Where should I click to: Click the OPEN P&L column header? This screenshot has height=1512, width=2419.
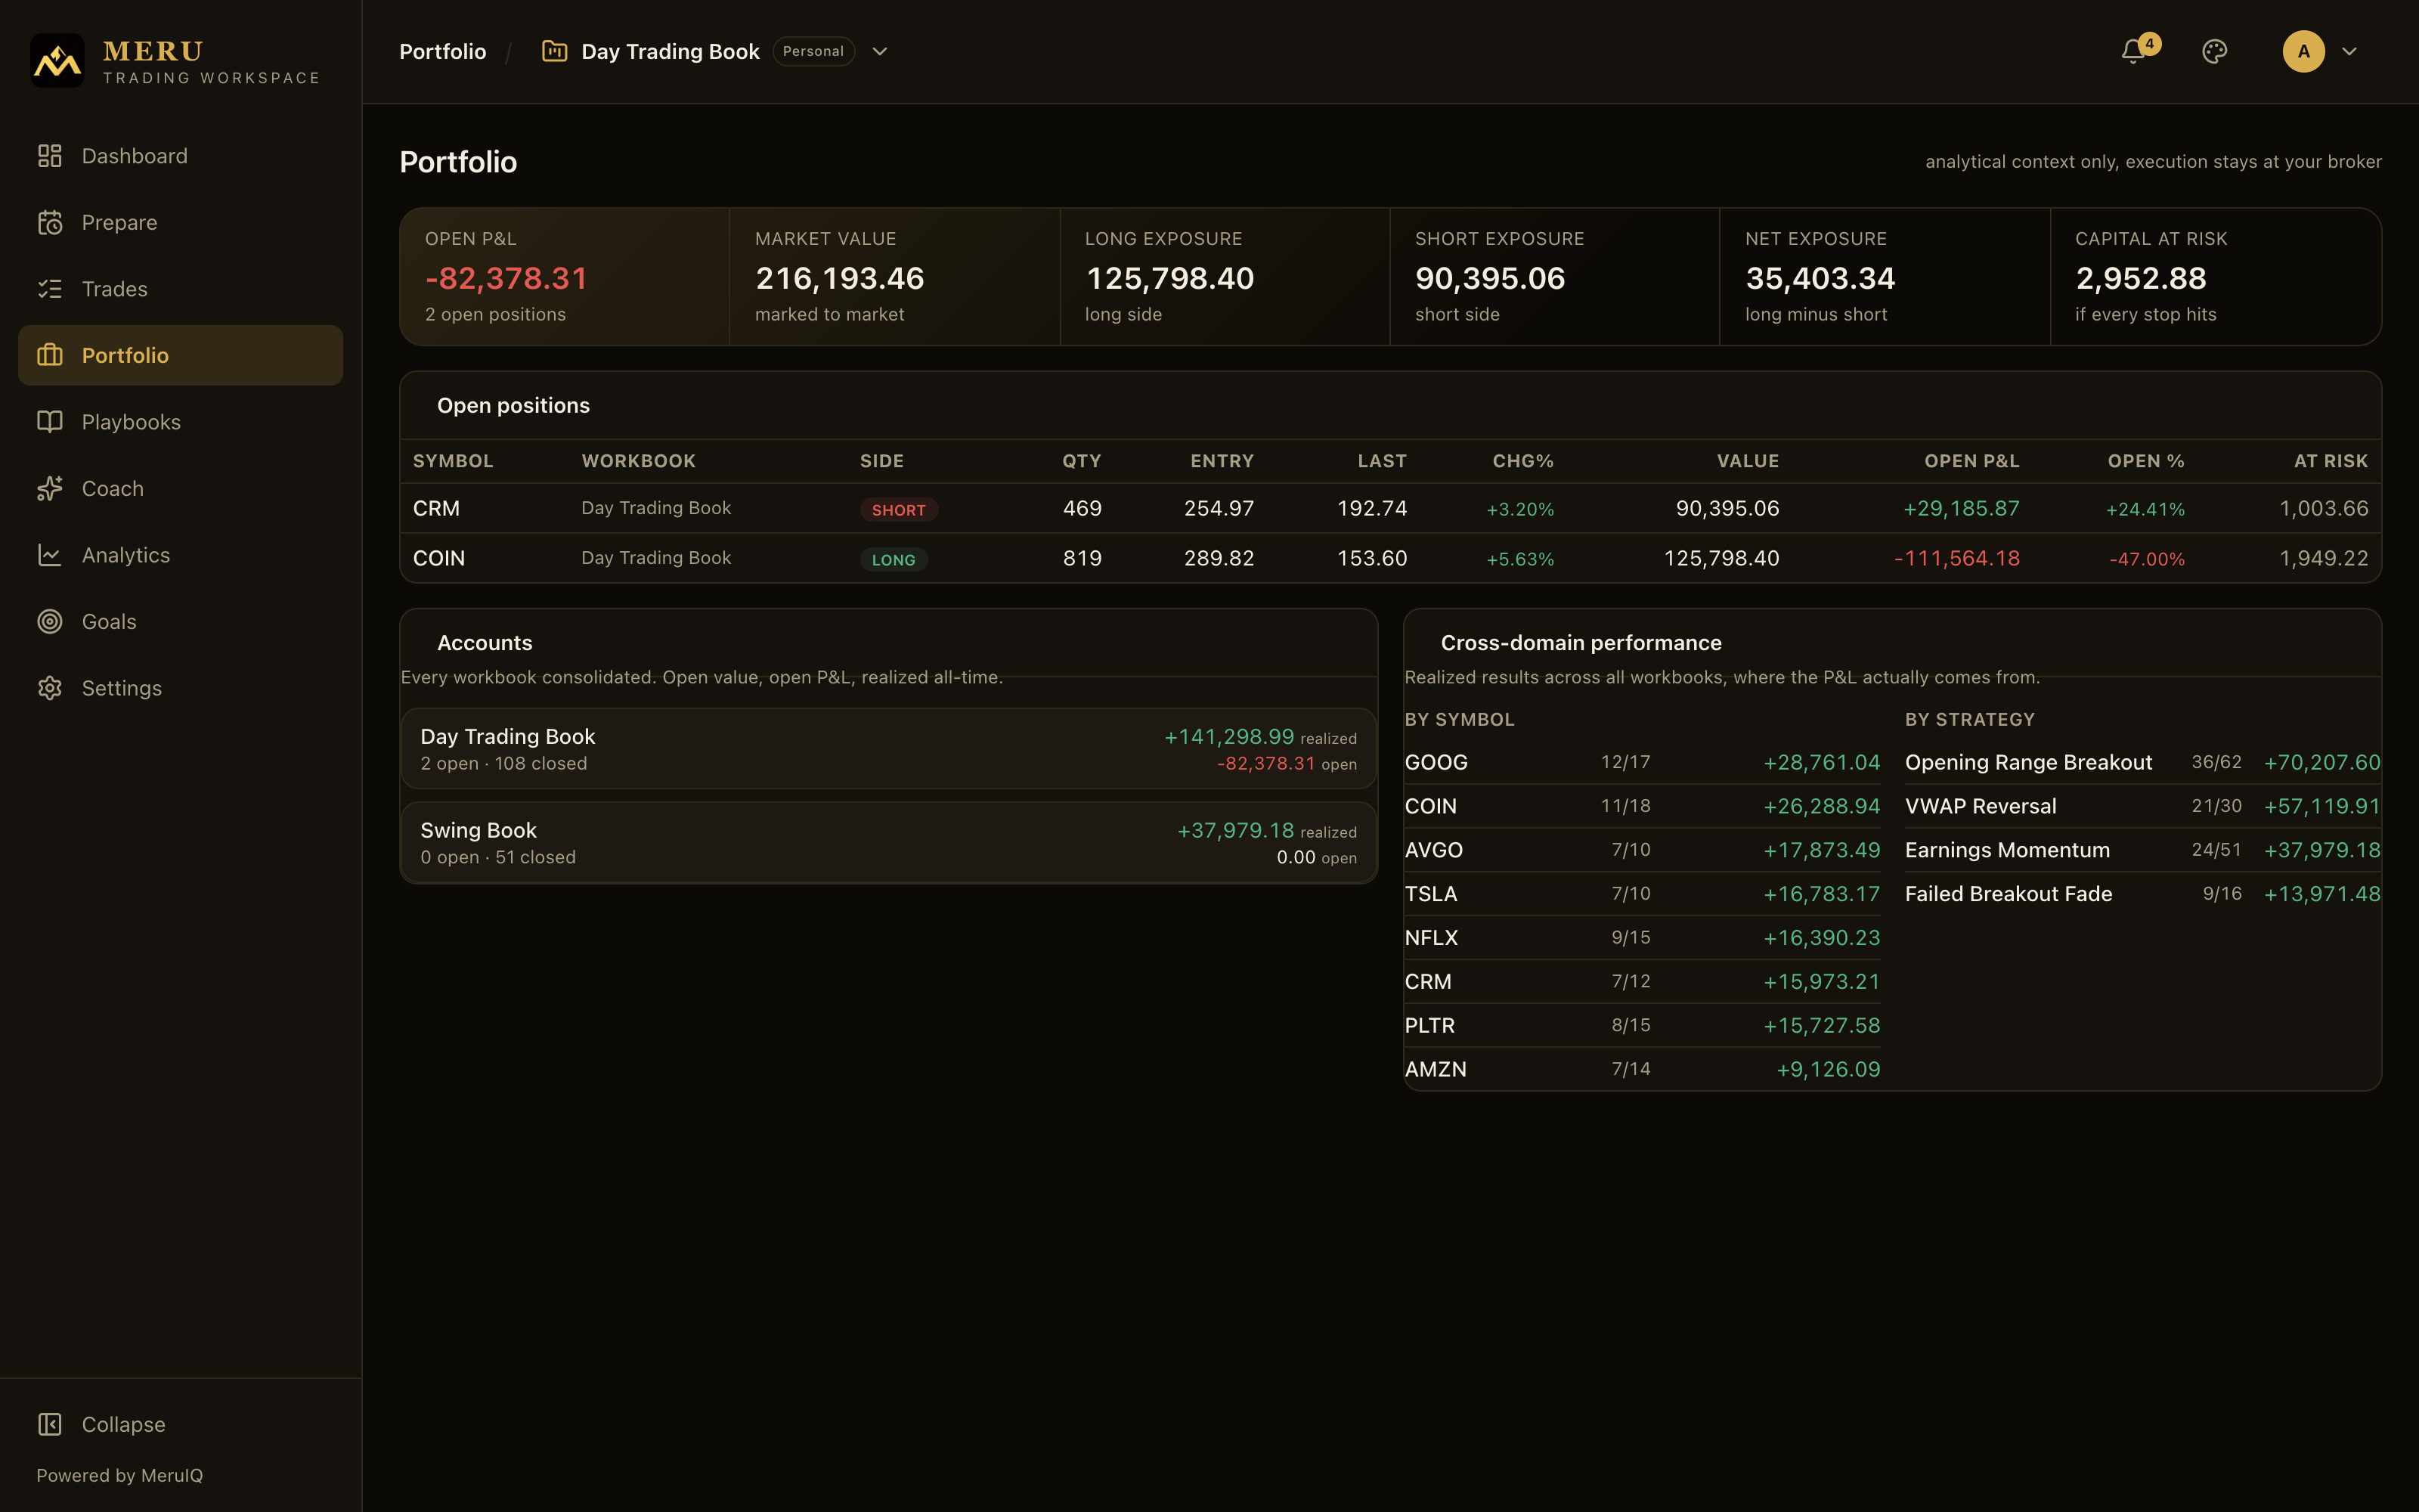(1971, 461)
